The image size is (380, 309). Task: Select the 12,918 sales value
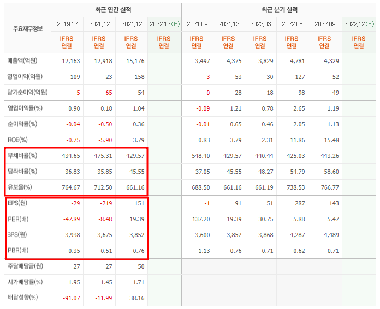pos(103,61)
